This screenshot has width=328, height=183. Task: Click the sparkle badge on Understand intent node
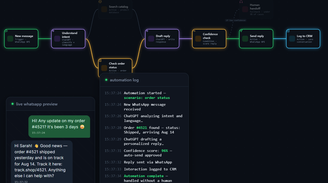click(x=53, y=31)
